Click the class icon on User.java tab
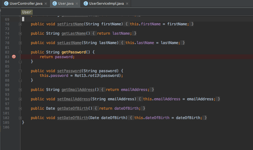 point(55,3)
